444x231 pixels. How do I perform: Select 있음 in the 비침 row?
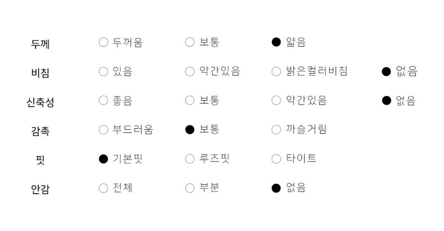103,71
